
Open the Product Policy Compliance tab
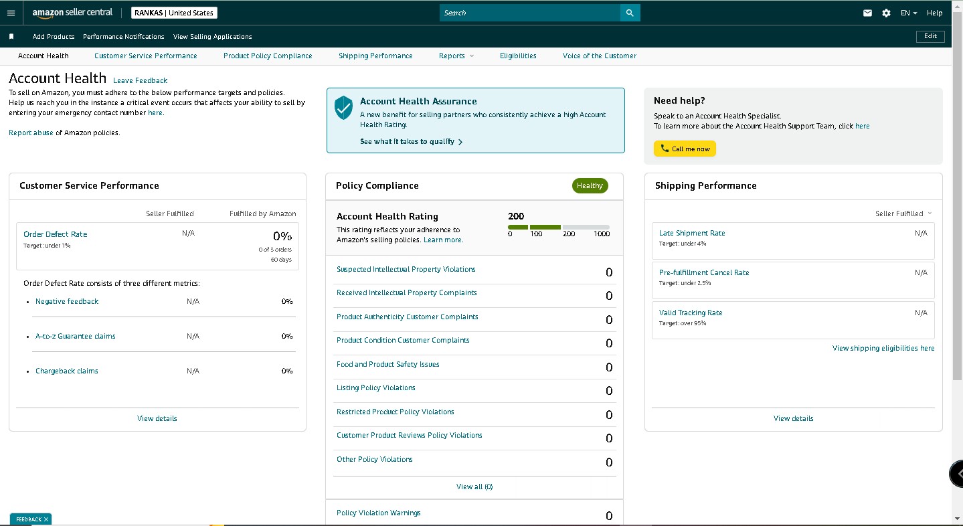[x=268, y=56]
